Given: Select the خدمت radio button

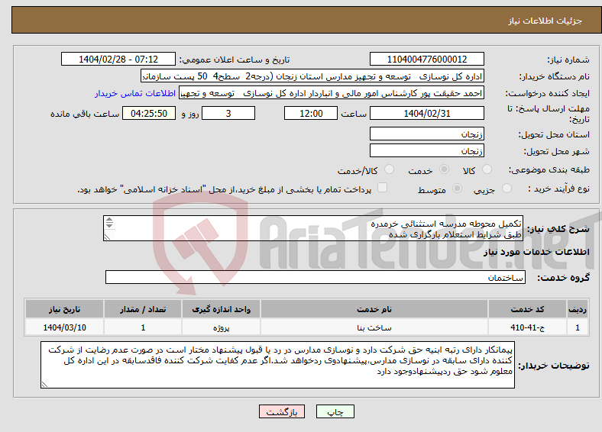Looking at the screenshot, I should tap(444, 169).
